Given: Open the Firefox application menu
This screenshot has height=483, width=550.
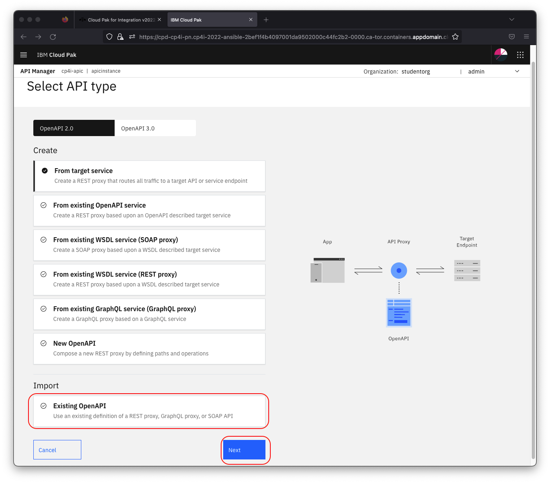Looking at the screenshot, I should (x=526, y=37).
